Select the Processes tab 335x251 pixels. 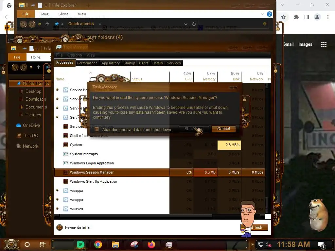coord(64,62)
